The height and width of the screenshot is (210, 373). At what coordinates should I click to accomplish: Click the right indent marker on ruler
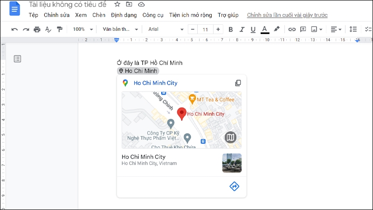(x=357, y=41)
